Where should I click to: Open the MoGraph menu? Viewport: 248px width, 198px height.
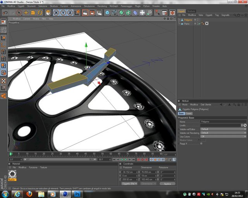114,6
